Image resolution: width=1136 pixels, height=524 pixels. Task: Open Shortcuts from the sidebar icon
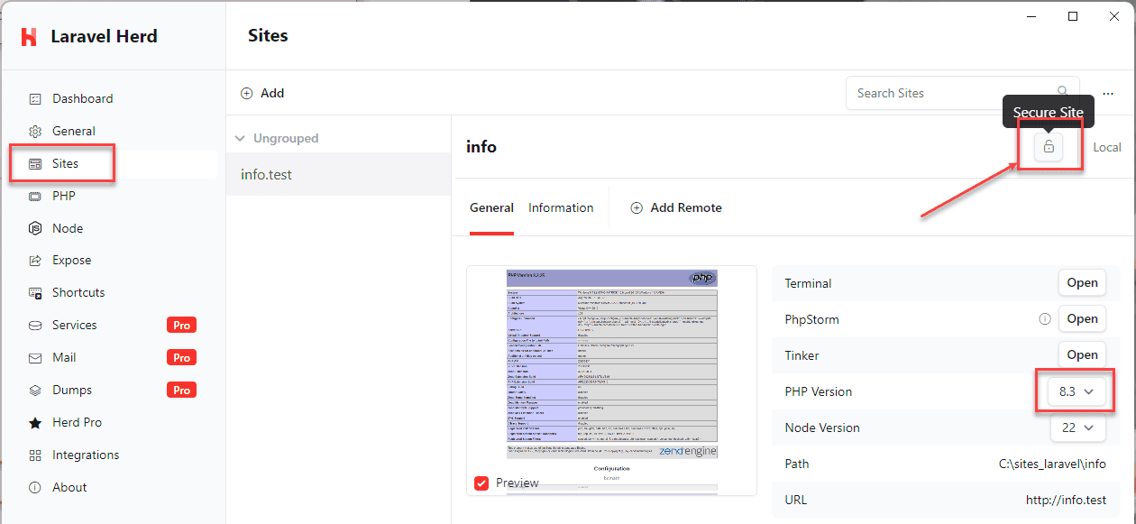coord(35,293)
